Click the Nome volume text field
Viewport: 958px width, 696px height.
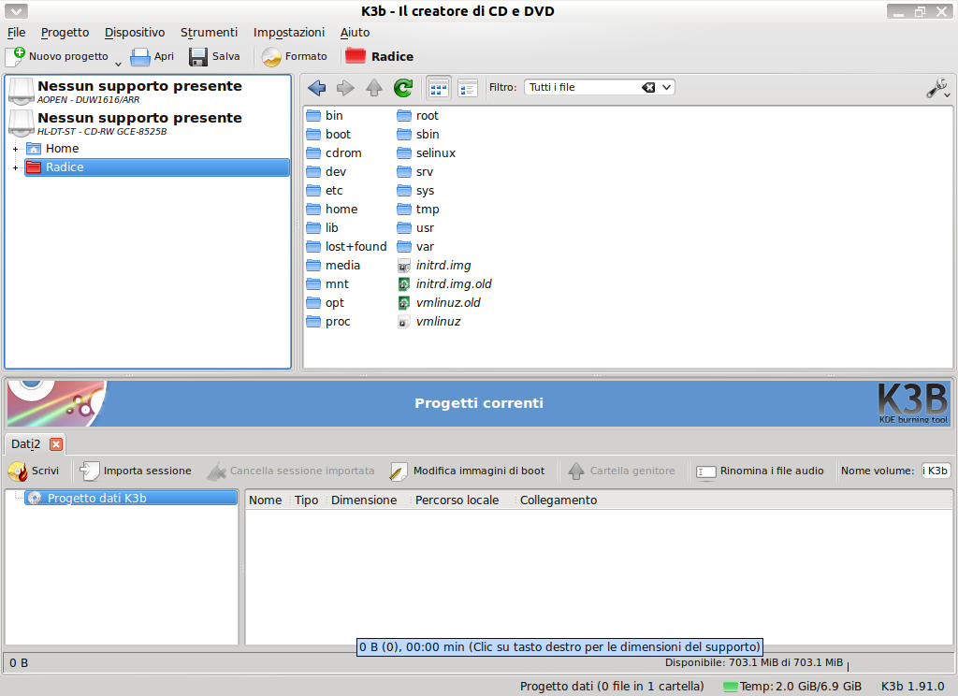pyautogui.click(x=936, y=471)
